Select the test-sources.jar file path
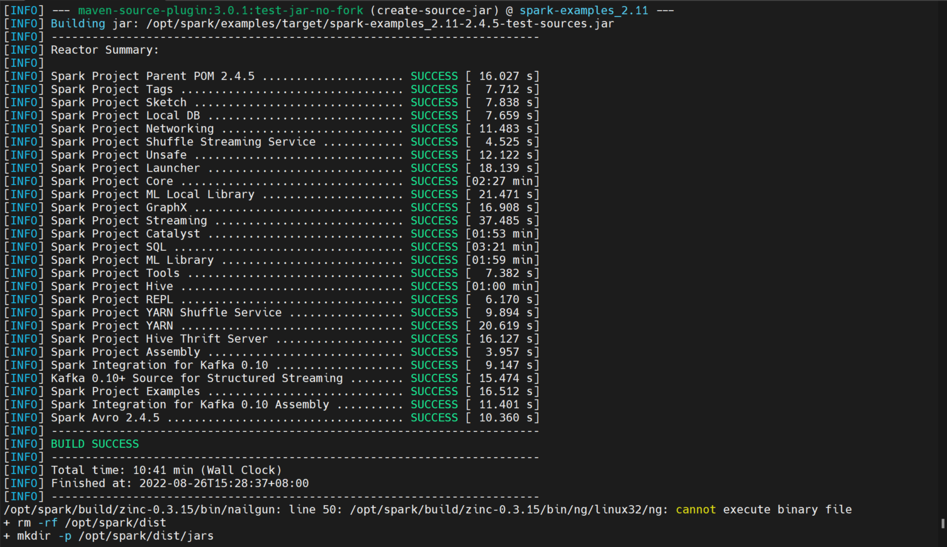The width and height of the screenshot is (947, 547). 380,24
